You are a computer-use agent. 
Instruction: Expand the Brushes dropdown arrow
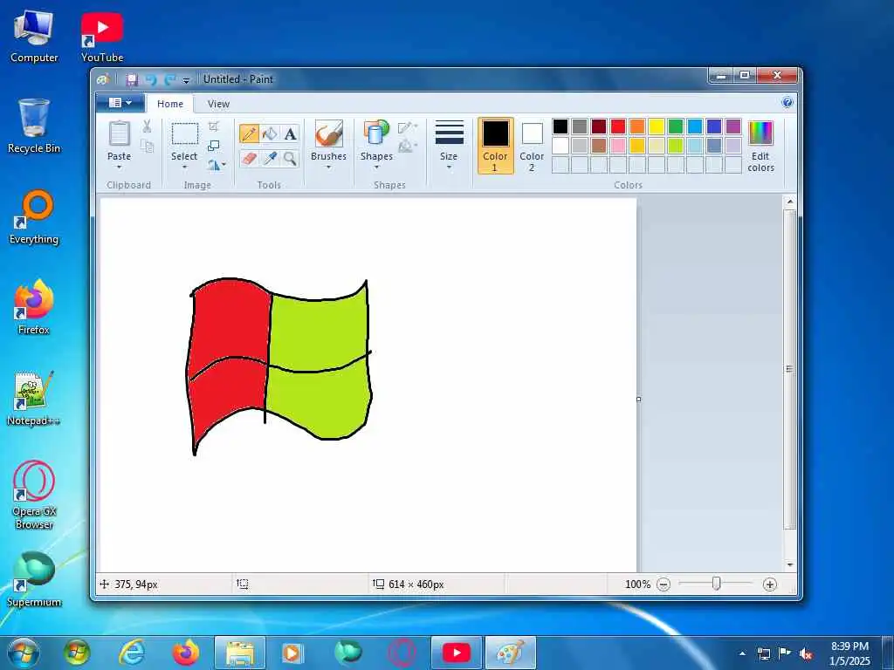[x=328, y=167]
